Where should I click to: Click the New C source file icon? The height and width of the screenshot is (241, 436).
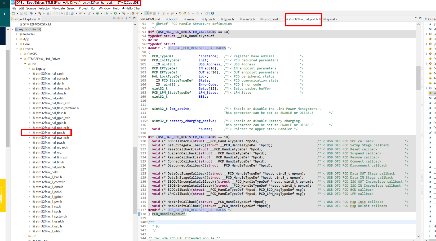click(89, 13)
